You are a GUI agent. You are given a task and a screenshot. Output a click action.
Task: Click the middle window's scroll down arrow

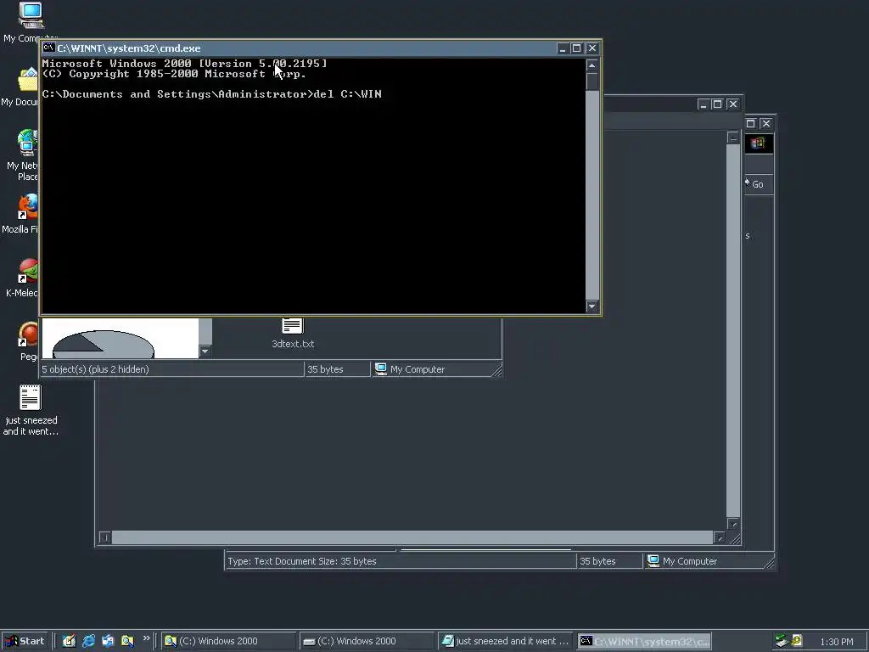coord(733,524)
